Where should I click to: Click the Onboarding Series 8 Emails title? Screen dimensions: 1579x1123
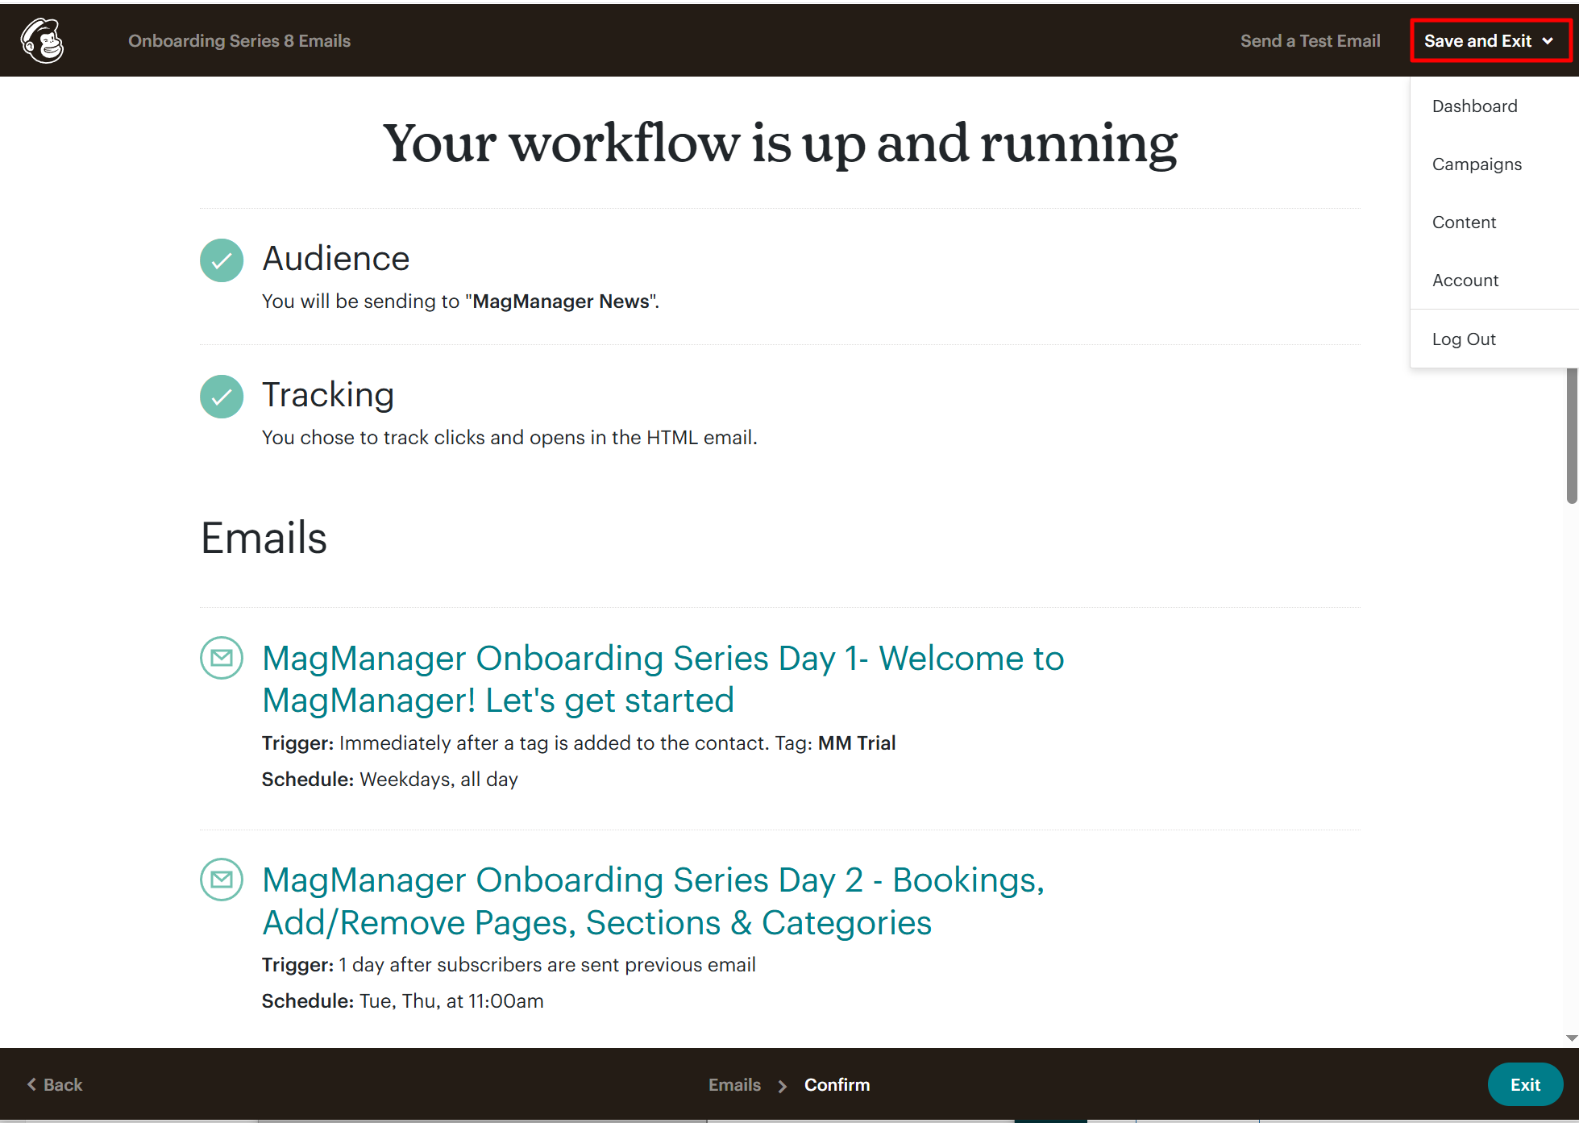pos(239,40)
